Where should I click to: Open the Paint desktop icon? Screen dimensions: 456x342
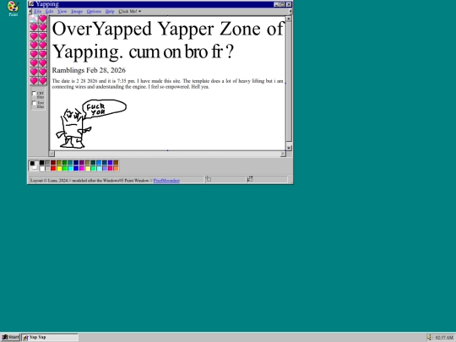(13, 8)
